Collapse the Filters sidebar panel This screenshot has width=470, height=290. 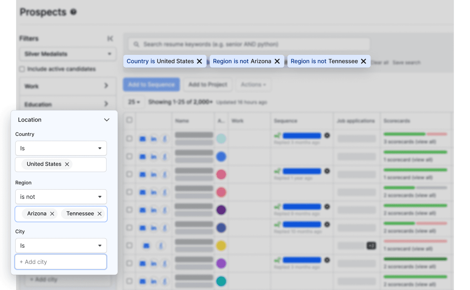point(110,38)
